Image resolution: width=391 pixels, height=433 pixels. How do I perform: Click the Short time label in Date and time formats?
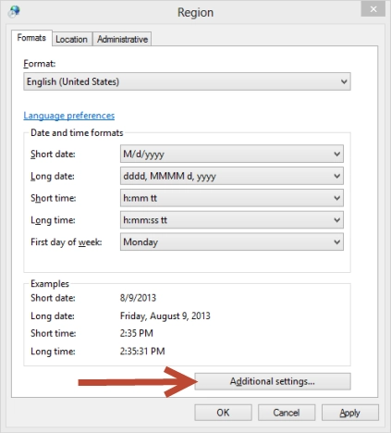(x=54, y=198)
